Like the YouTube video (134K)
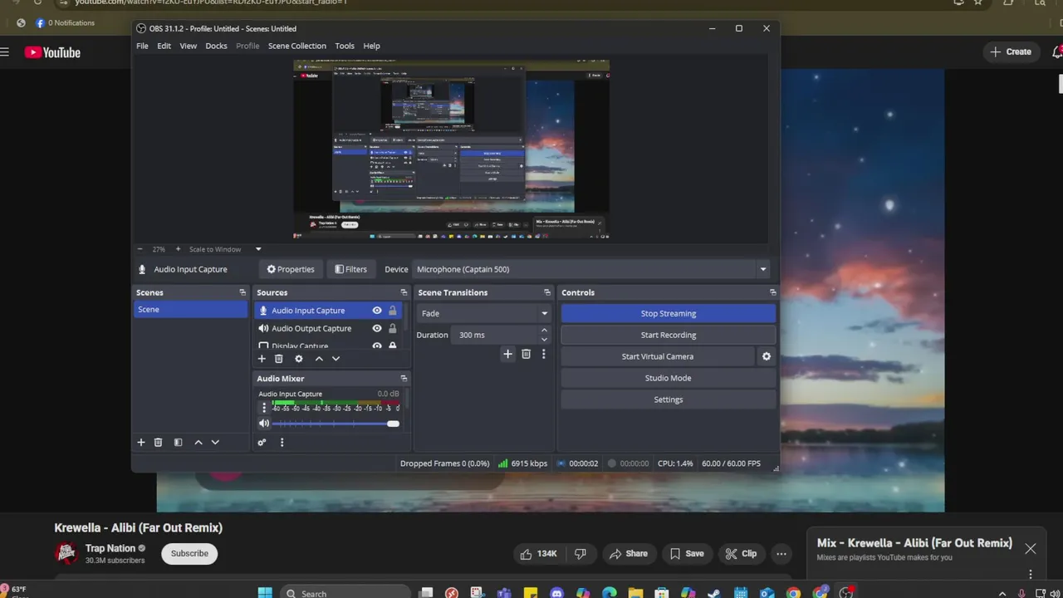 tap(539, 554)
